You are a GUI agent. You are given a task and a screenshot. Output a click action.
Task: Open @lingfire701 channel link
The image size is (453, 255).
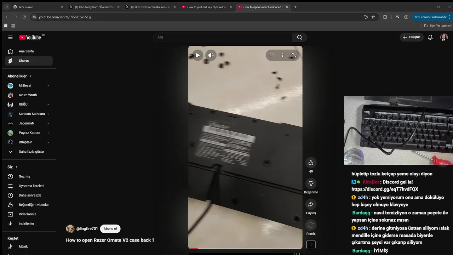pyautogui.click(x=87, y=229)
